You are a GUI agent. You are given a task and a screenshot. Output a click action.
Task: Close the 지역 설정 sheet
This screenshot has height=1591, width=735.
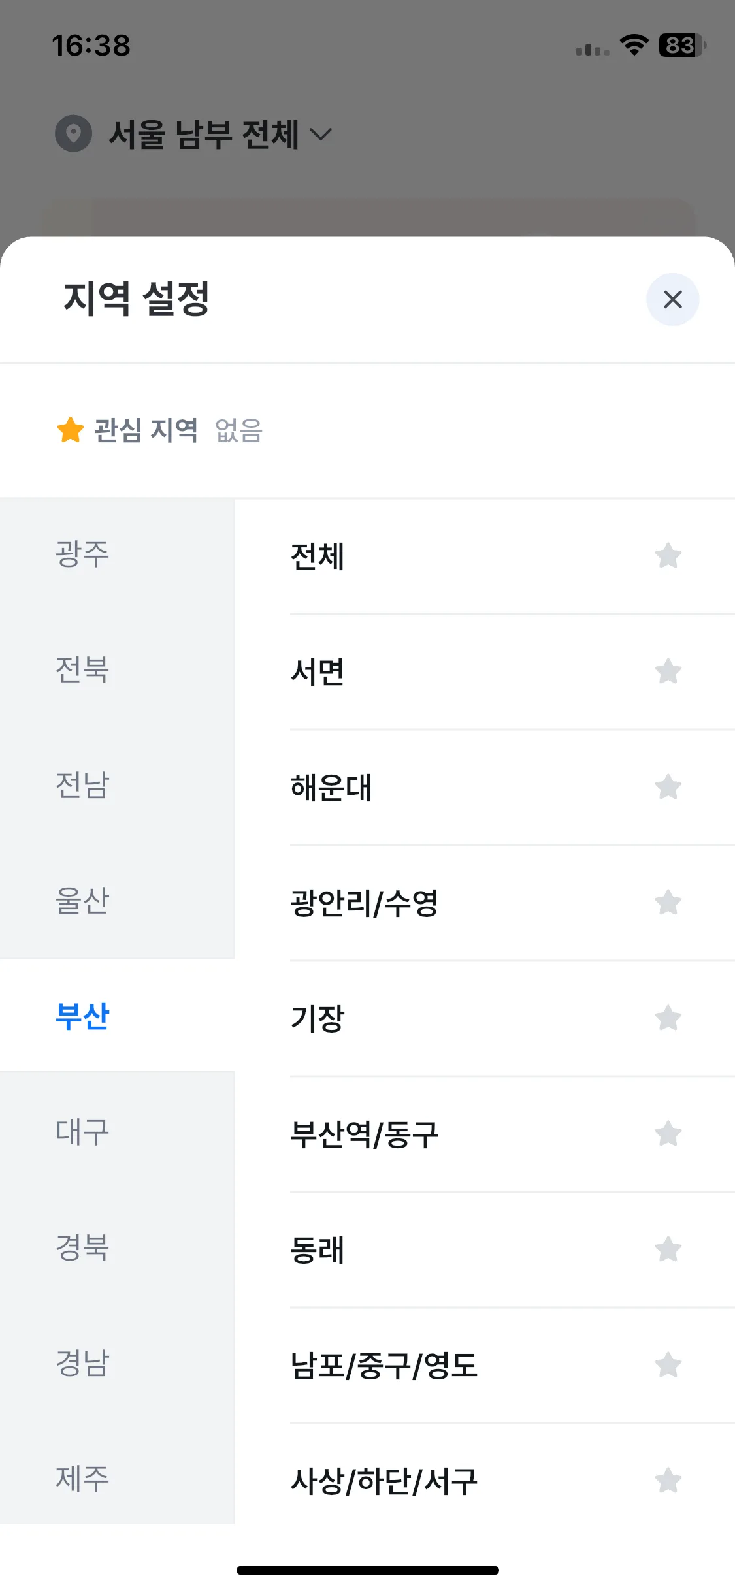point(672,300)
